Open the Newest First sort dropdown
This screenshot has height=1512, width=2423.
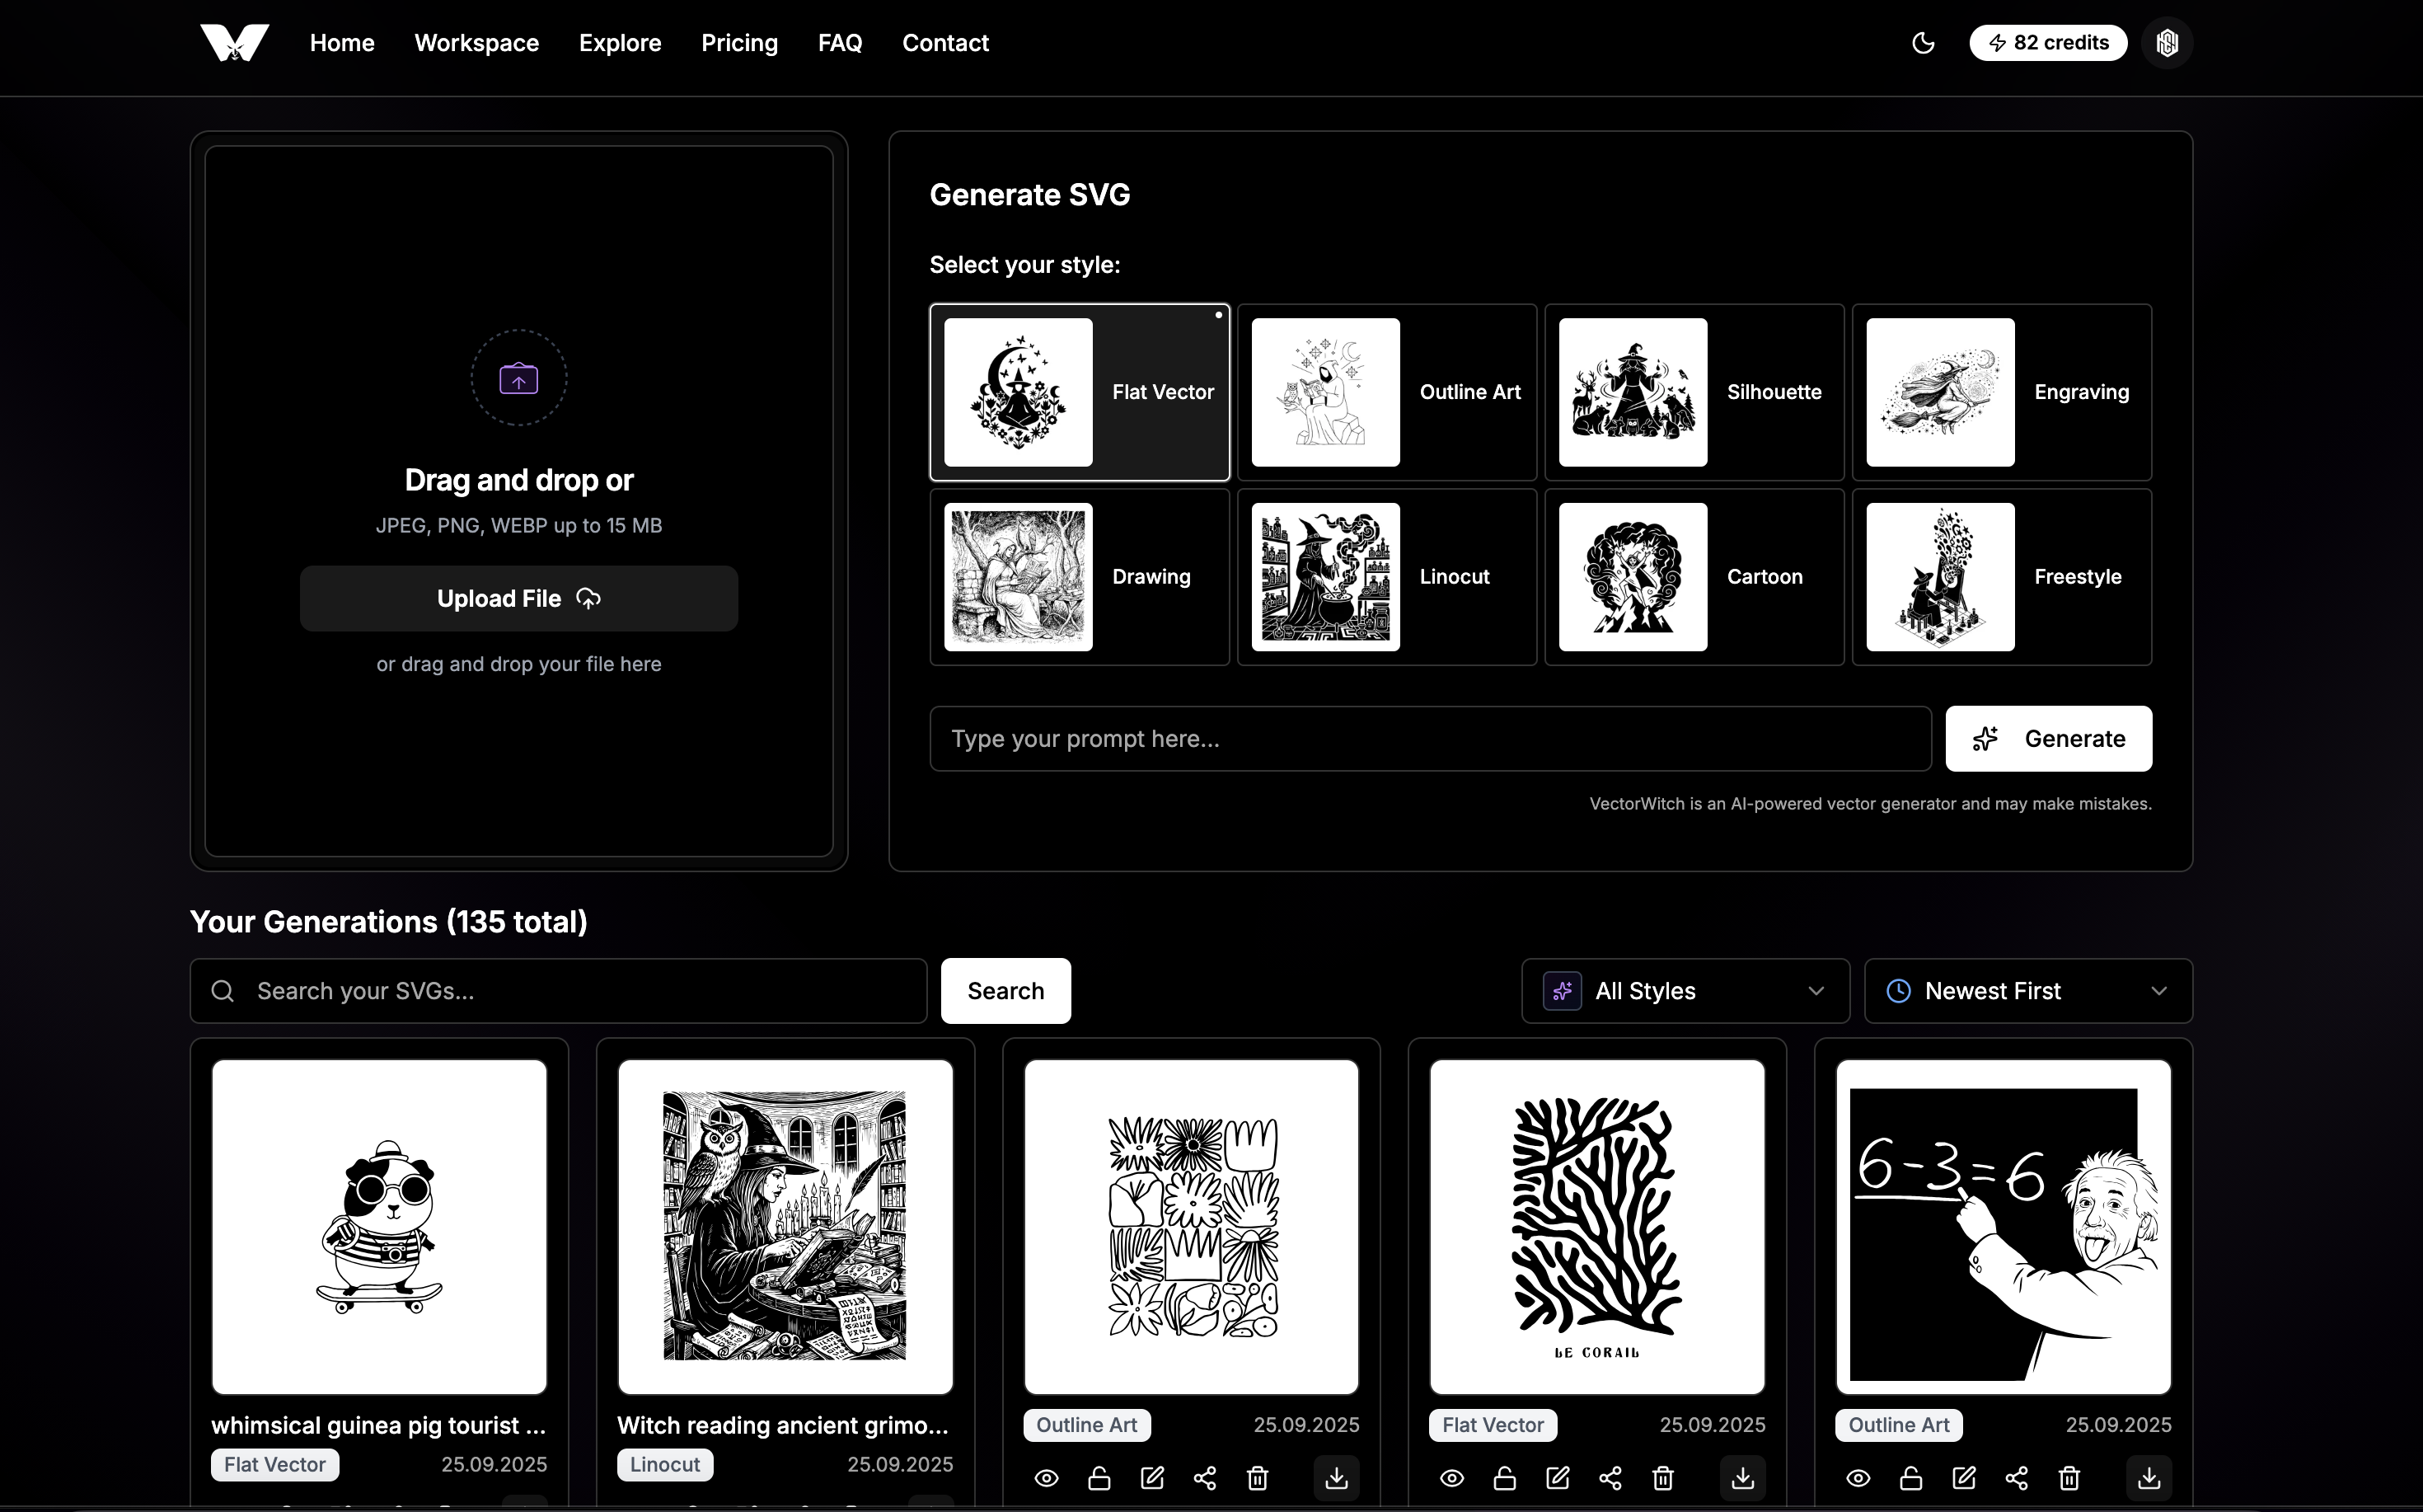pos(2027,991)
